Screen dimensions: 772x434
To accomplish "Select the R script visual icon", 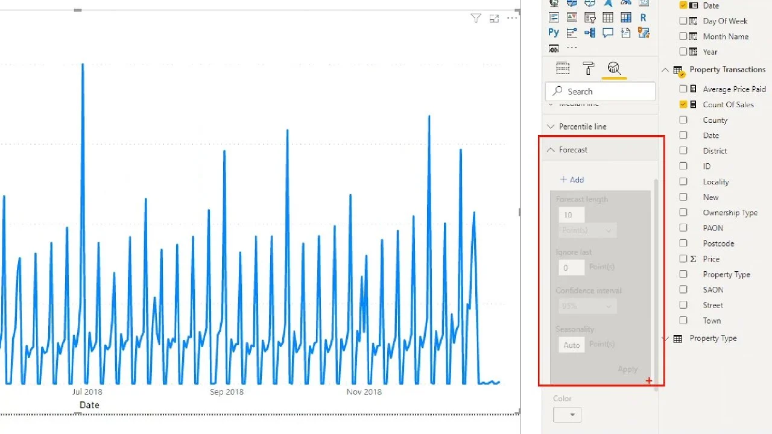I will (x=643, y=17).
